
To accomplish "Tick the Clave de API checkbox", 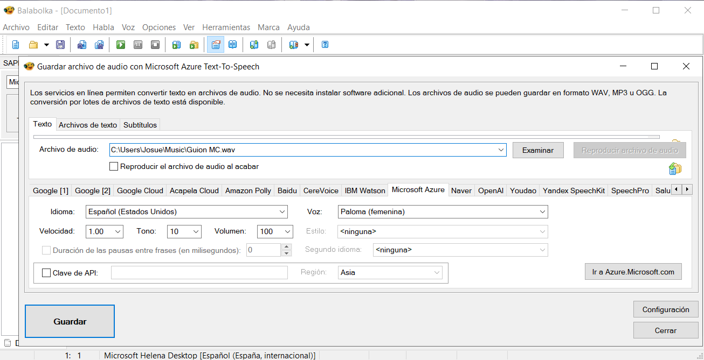I will pyautogui.click(x=46, y=273).
